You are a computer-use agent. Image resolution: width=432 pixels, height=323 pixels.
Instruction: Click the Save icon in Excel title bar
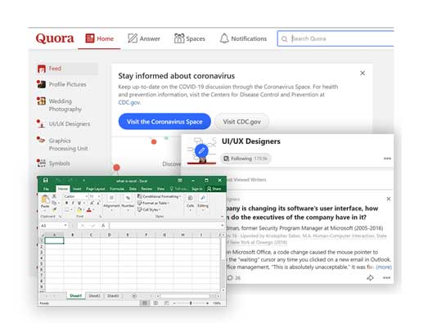coord(46,181)
